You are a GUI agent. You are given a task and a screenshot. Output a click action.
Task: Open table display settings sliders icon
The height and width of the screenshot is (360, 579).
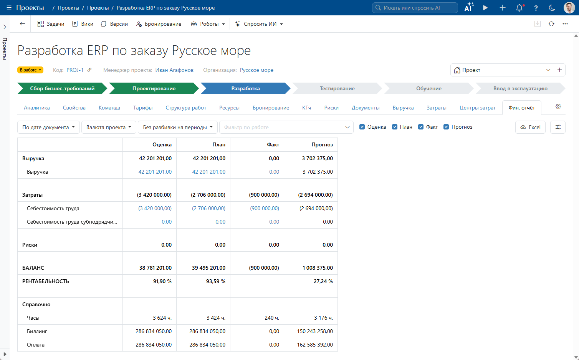click(x=558, y=127)
